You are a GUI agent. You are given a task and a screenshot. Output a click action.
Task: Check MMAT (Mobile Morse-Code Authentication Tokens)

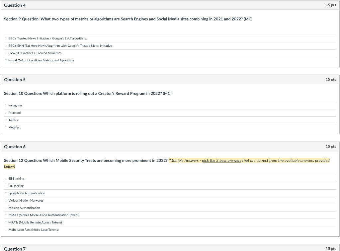(6, 215)
